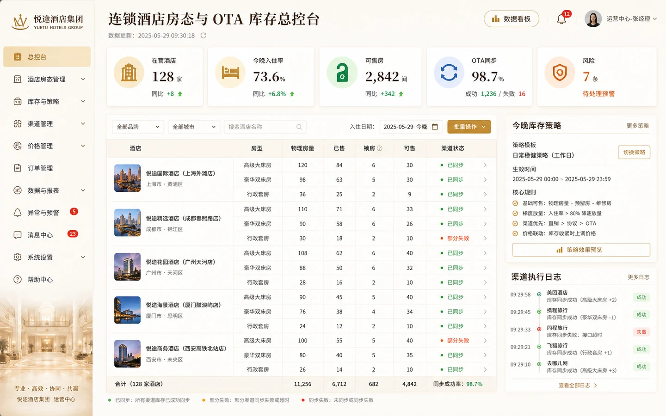This screenshot has width=666, height=416.
Task: Click 待处理预警 in the 风险 card
Action: [x=598, y=94]
